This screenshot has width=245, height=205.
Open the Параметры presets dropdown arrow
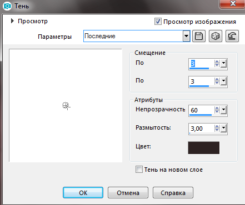pyautogui.click(x=187, y=36)
